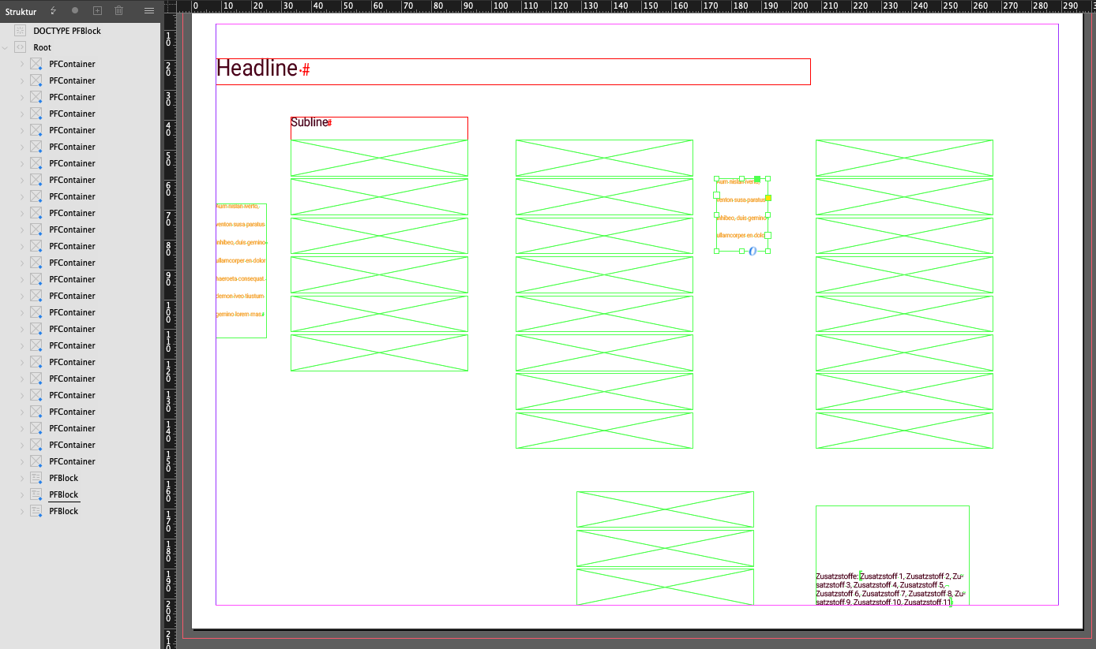Click the solid green square on selected frame's top edge

tap(757, 179)
